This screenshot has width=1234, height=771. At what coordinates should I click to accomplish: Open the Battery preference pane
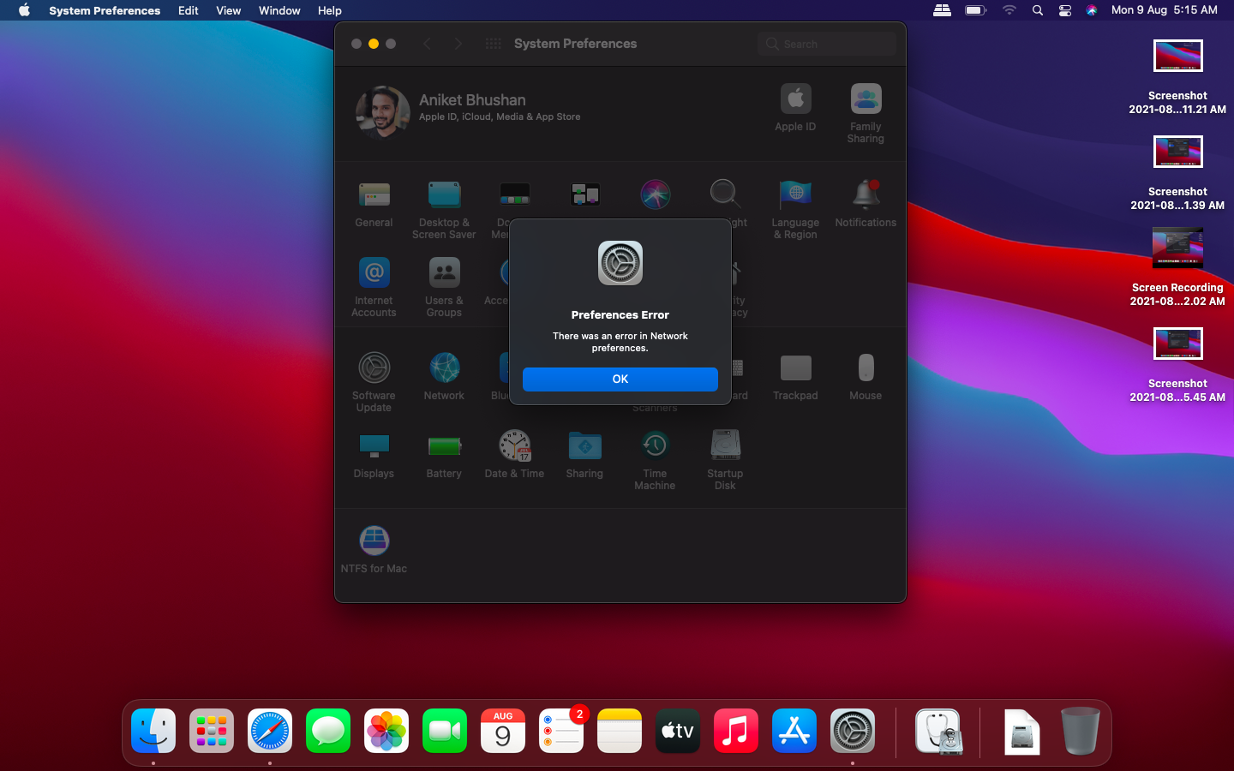(x=444, y=446)
